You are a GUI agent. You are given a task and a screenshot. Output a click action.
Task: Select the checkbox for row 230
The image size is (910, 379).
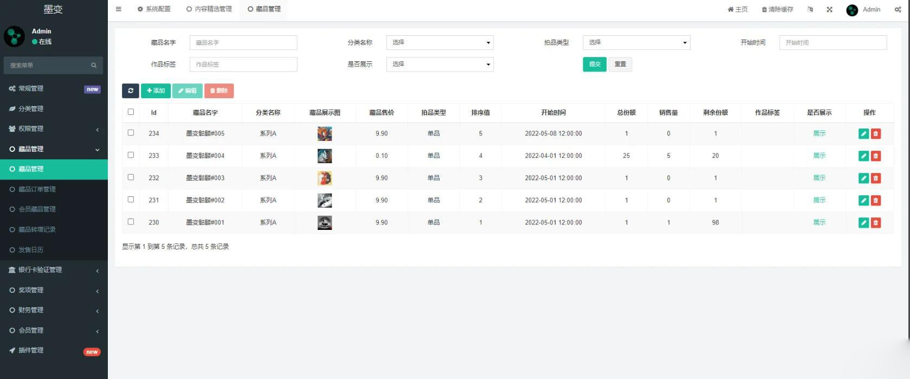(131, 222)
